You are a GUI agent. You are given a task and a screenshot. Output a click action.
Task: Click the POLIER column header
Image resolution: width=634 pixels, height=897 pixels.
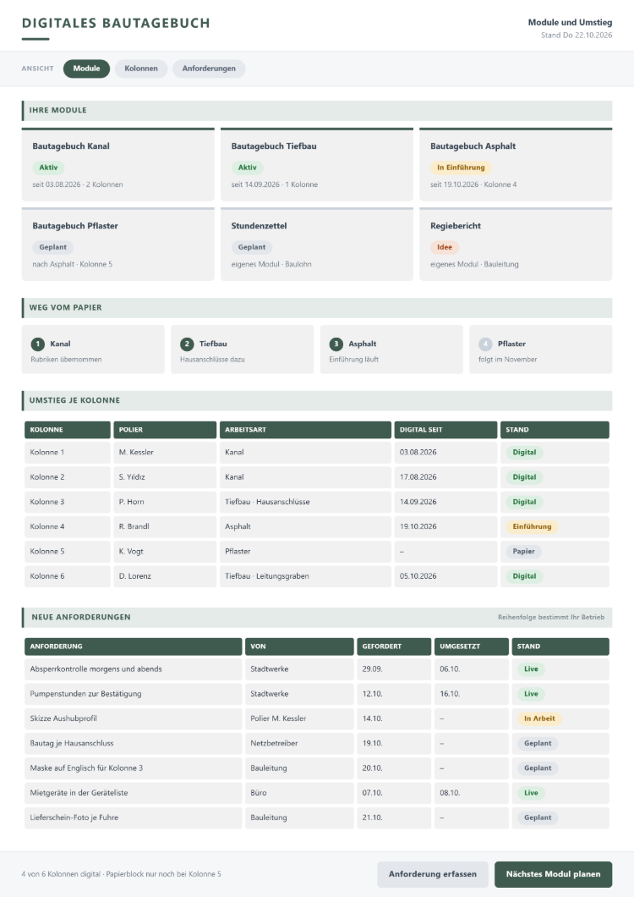[x=165, y=430]
